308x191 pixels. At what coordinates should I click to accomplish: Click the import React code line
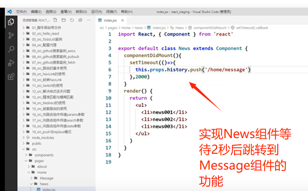[x=176, y=34]
